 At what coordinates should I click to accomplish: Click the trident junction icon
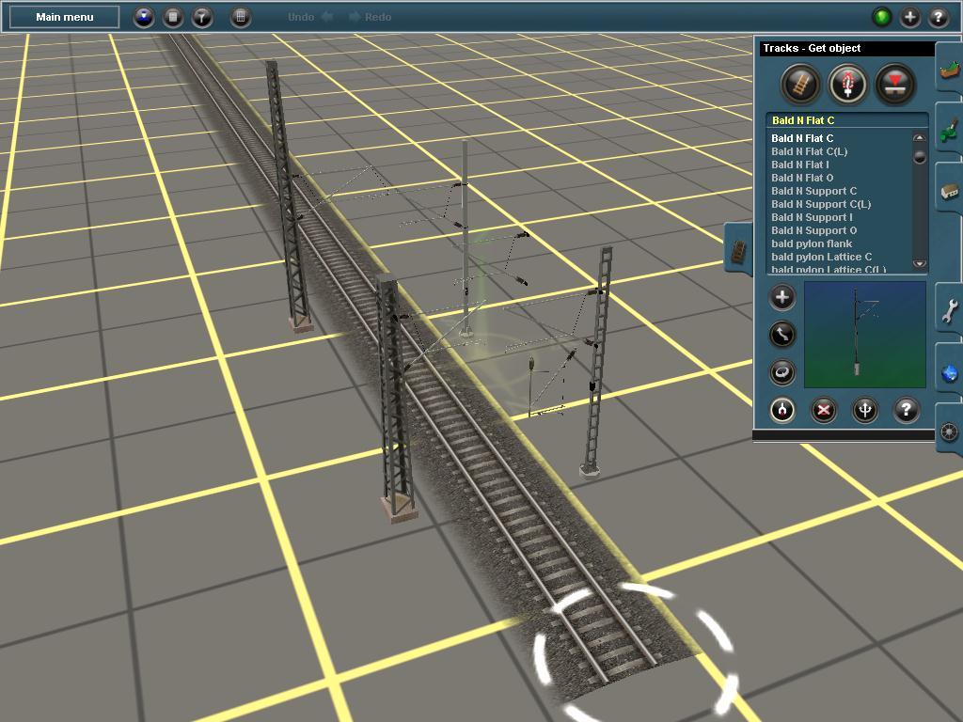pos(865,410)
